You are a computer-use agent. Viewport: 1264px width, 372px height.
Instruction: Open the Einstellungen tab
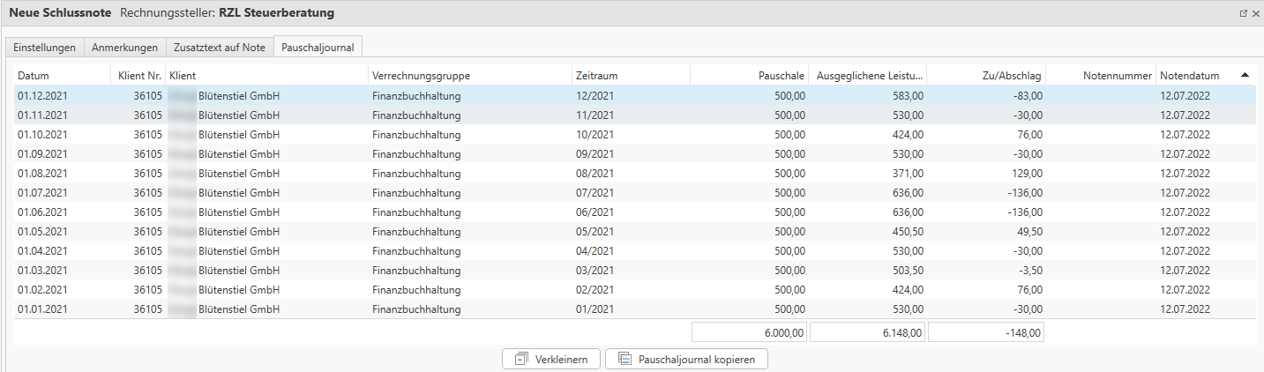click(x=44, y=48)
